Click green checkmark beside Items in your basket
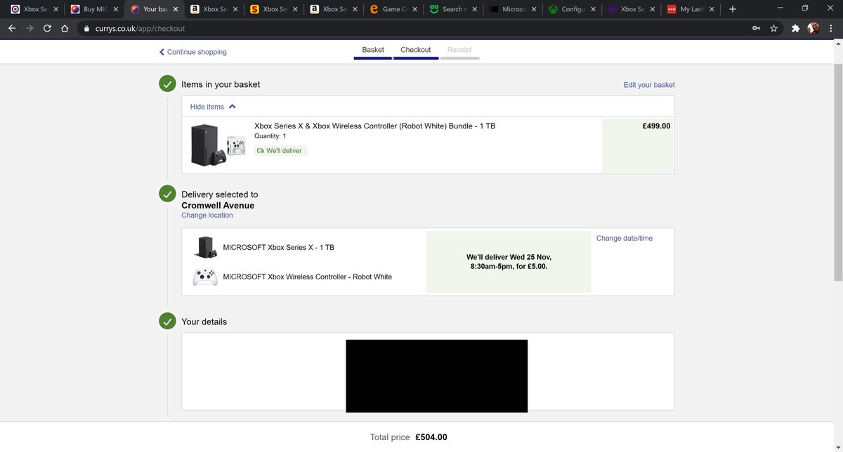This screenshot has height=452, width=843. pyautogui.click(x=167, y=84)
